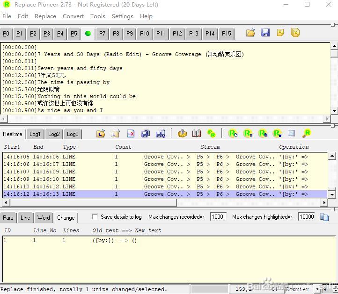Switch to page tab P13

pyautogui.click(x=193, y=34)
